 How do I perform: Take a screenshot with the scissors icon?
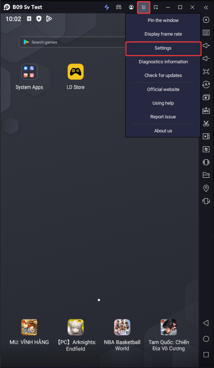(x=206, y=123)
